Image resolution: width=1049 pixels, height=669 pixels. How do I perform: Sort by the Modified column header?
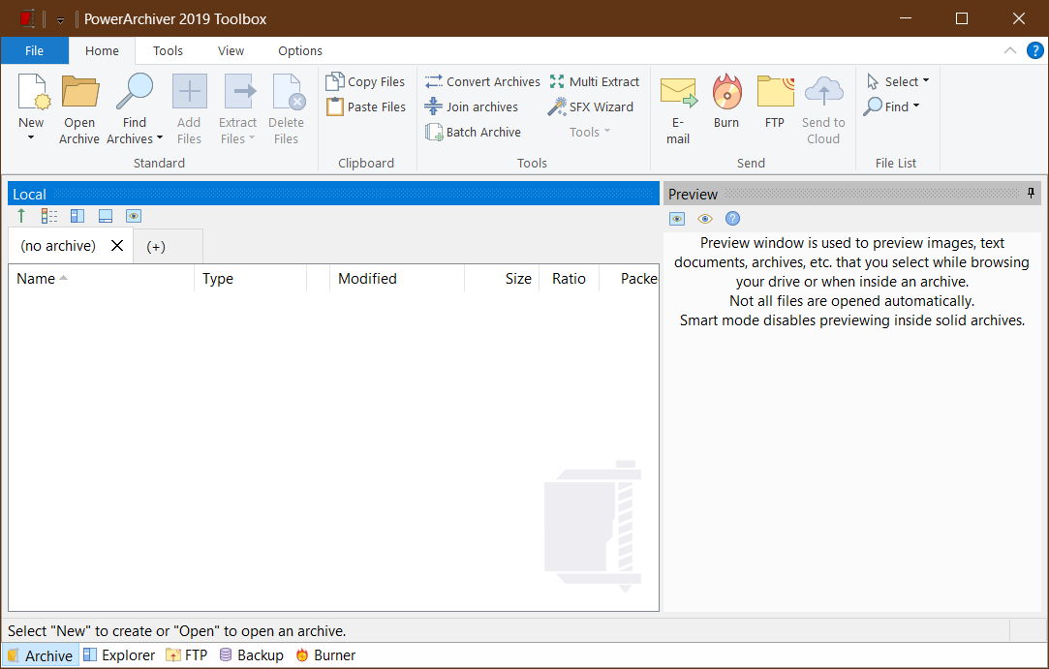pyautogui.click(x=397, y=278)
